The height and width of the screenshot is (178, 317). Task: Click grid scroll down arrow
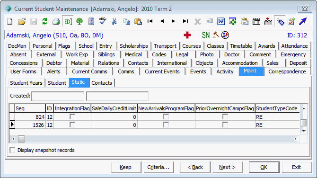304,131
